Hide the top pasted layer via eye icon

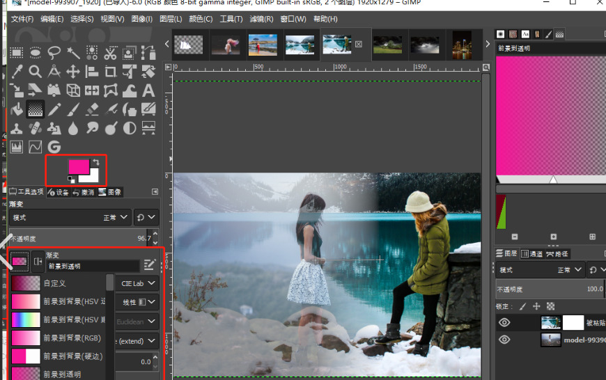504,322
